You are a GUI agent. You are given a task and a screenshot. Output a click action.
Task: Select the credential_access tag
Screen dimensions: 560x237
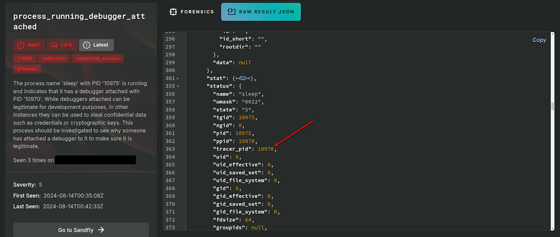(98, 58)
